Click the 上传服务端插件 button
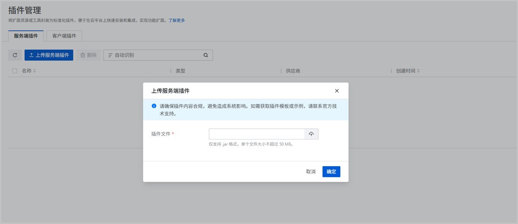The width and height of the screenshot is (518, 224). tap(49, 55)
